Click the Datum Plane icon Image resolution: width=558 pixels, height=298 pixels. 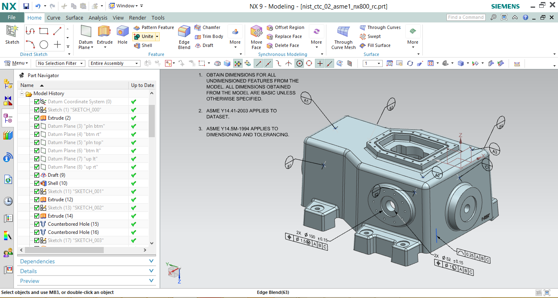[86, 32]
